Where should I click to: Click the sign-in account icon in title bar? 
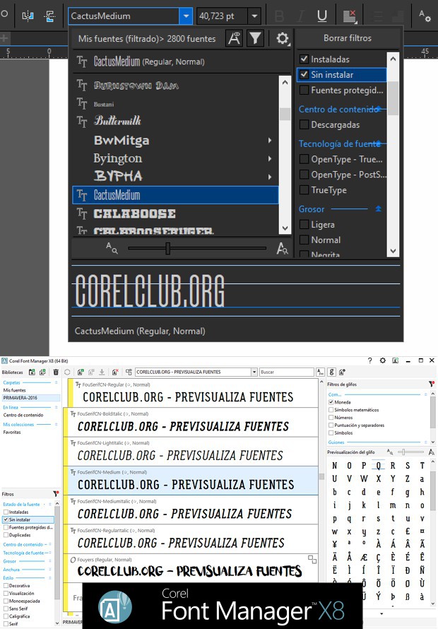tap(395, 360)
